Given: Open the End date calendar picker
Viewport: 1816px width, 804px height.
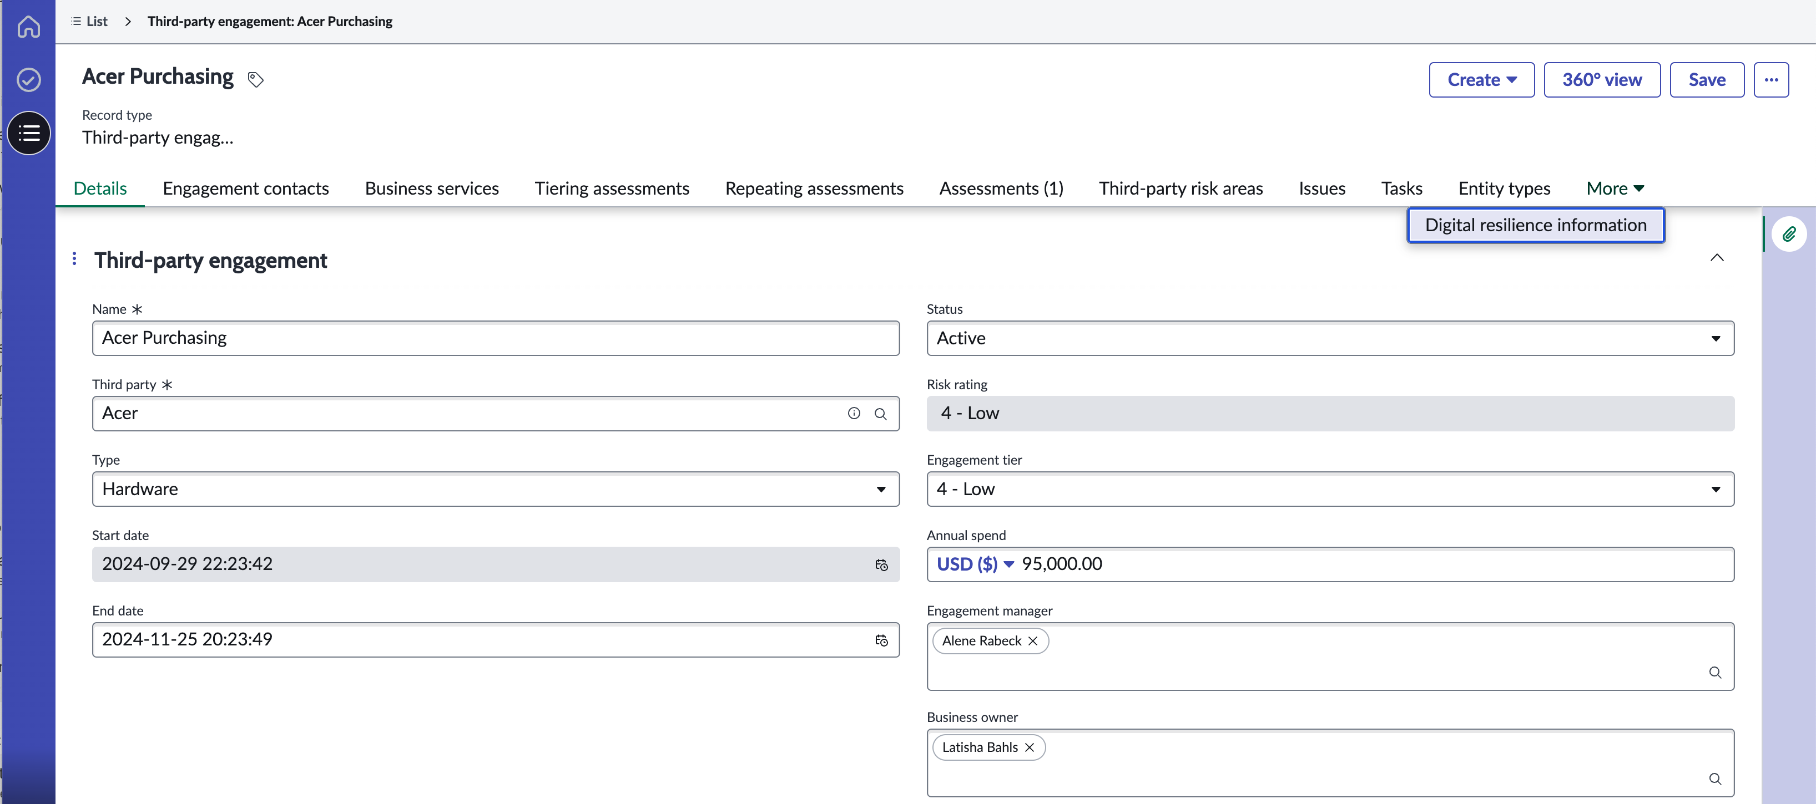Looking at the screenshot, I should (x=881, y=640).
